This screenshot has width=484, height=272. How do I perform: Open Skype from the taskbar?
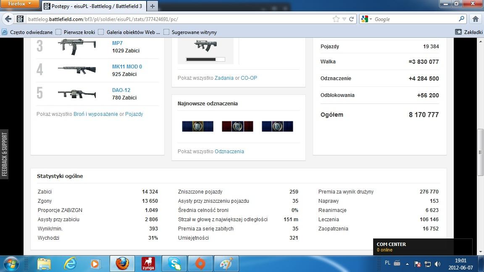coord(174,264)
